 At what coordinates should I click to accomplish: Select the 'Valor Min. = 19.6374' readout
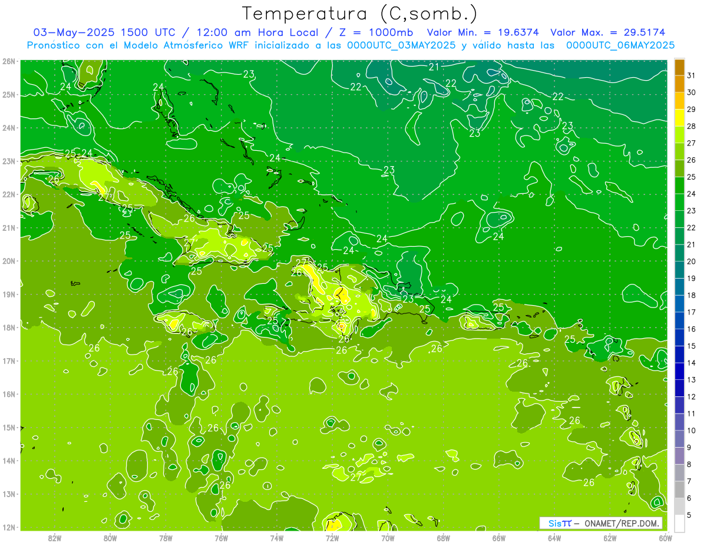coord(484,32)
